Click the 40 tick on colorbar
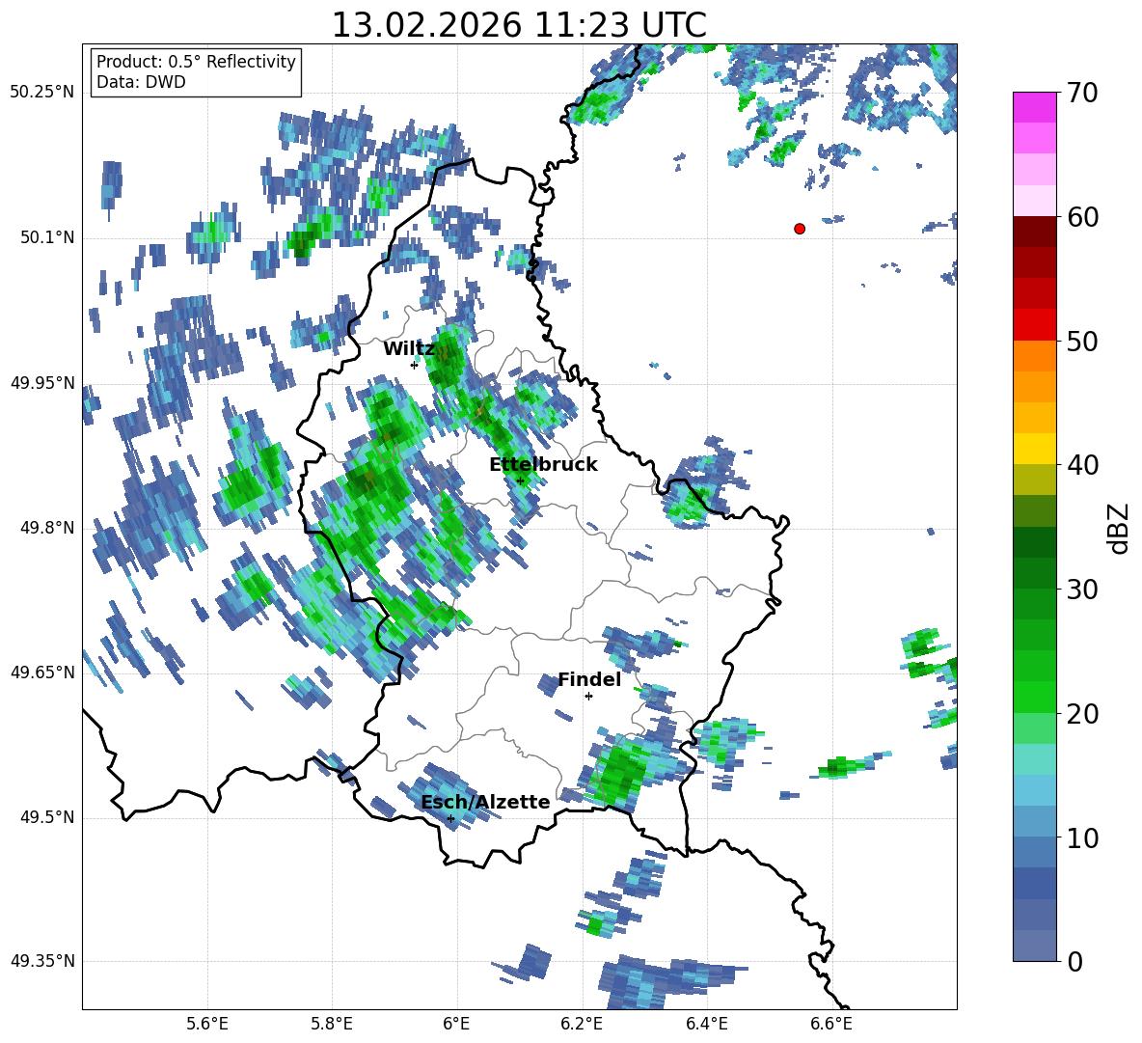1142x1043 pixels. [1081, 465]
